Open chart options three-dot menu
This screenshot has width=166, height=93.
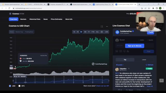[x=107, y=26]
